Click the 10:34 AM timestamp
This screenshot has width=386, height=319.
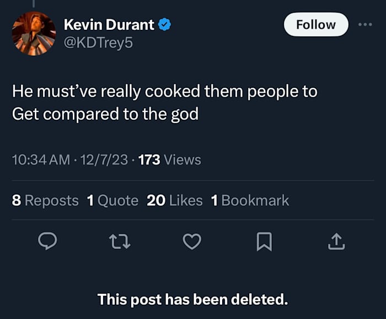point(41,160)
